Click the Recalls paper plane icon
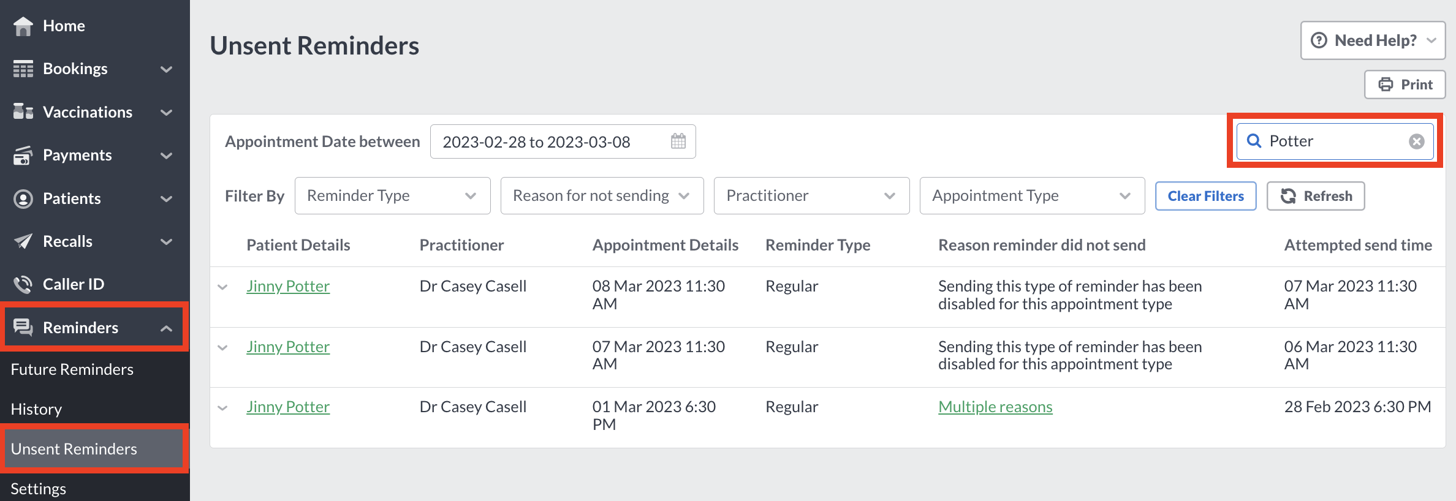 click(x=23, y=241)
